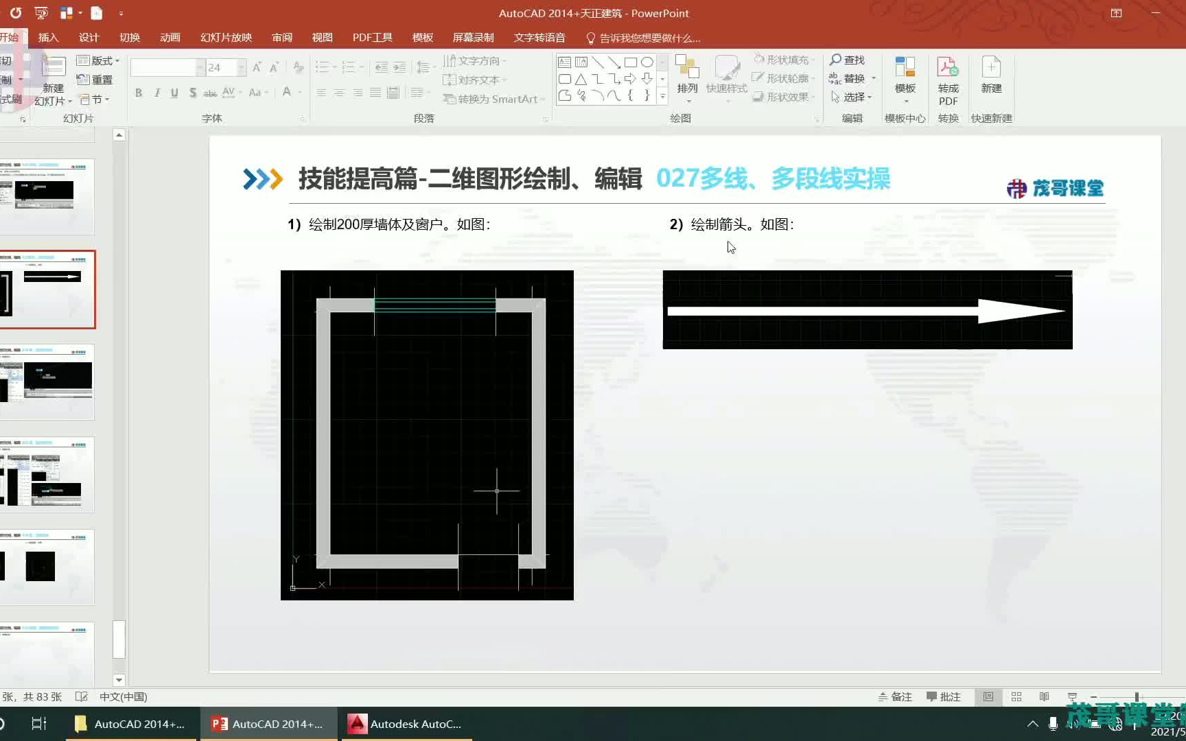This screenshot has height=741, width=1186.
Task: Adjust the zoom slider in status bar
Action: tap(1137, 696)
